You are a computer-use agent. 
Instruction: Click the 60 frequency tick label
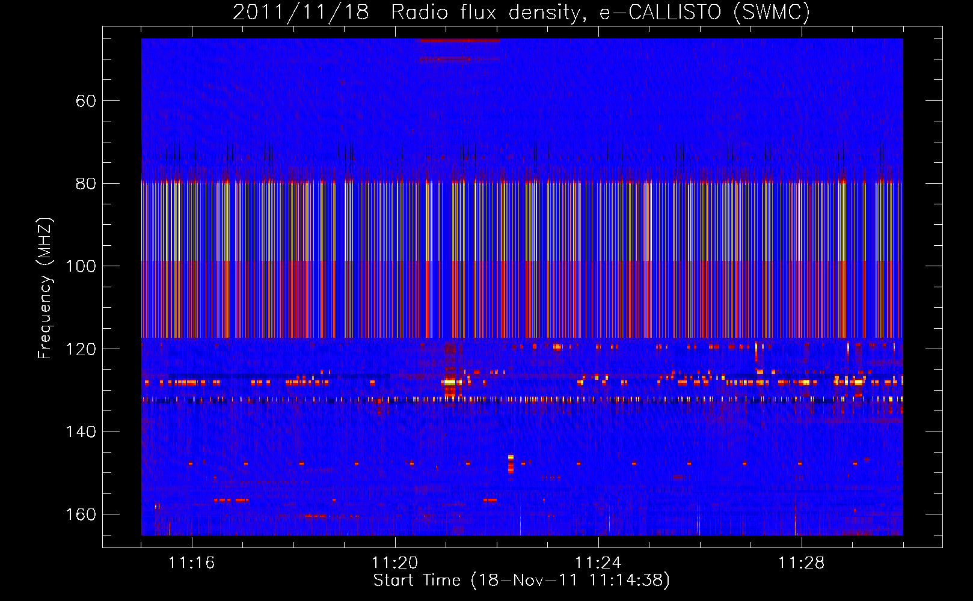tap(86, 100)
